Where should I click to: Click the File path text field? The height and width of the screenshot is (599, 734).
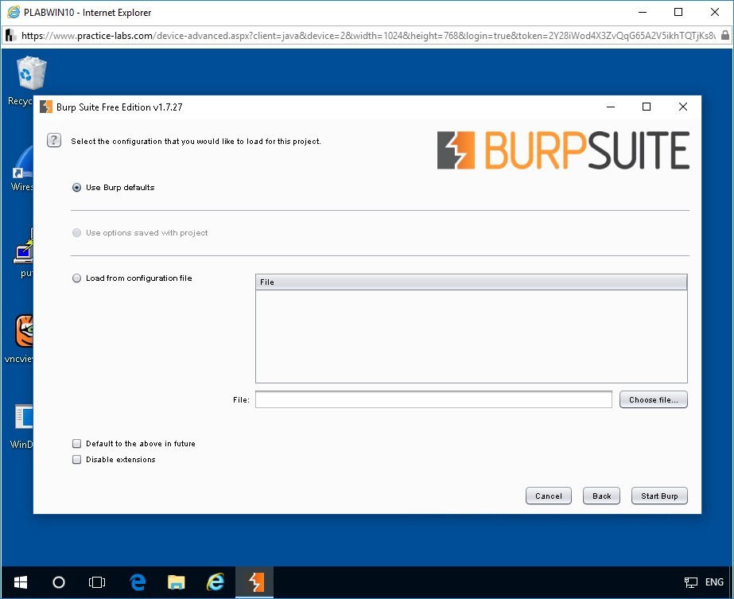[x=433, y=399]
